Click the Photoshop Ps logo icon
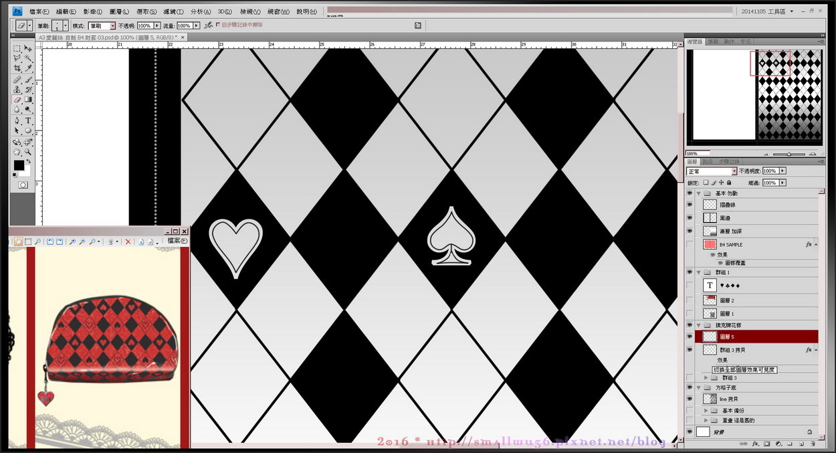 pos(17,11)
